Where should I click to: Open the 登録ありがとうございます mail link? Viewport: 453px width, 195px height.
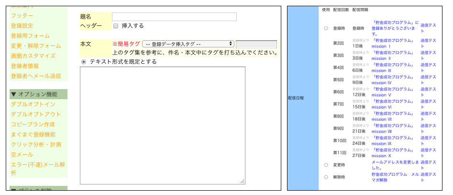tap(395, 28)
